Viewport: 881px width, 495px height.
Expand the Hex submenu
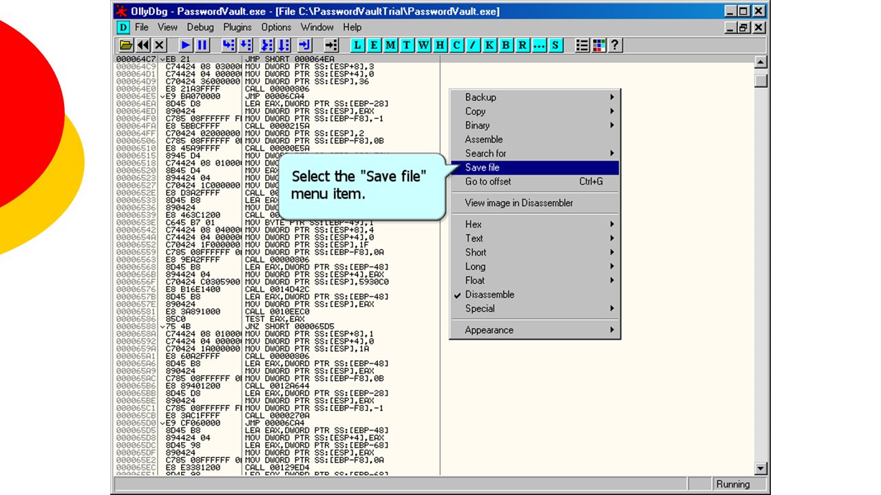click(x=535, y=224)
